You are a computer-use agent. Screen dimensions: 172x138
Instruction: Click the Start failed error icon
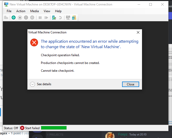tap(22, 128)
